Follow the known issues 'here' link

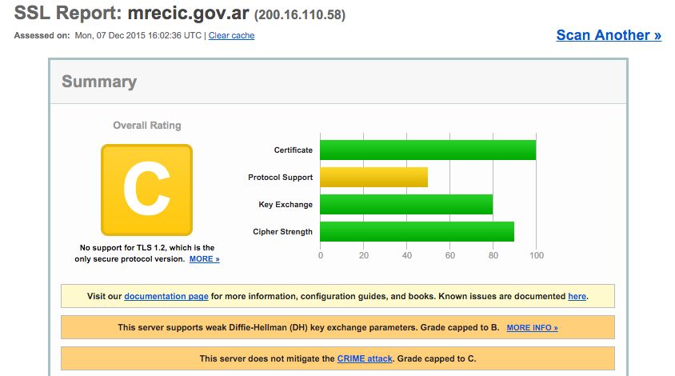point(577,296)
